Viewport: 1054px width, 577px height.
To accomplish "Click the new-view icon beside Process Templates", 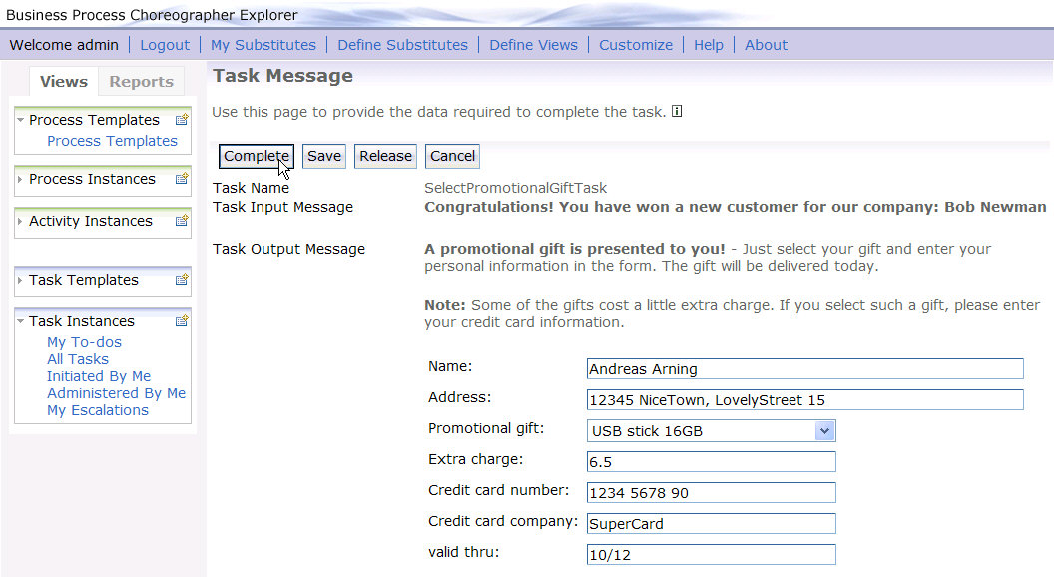I will pyautogui.click(x=182, y=120).
